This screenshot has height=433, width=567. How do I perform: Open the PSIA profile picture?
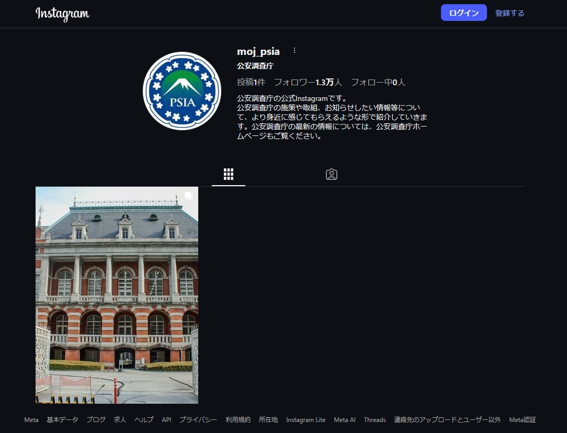pyautogui.click(x=182, y=91)
